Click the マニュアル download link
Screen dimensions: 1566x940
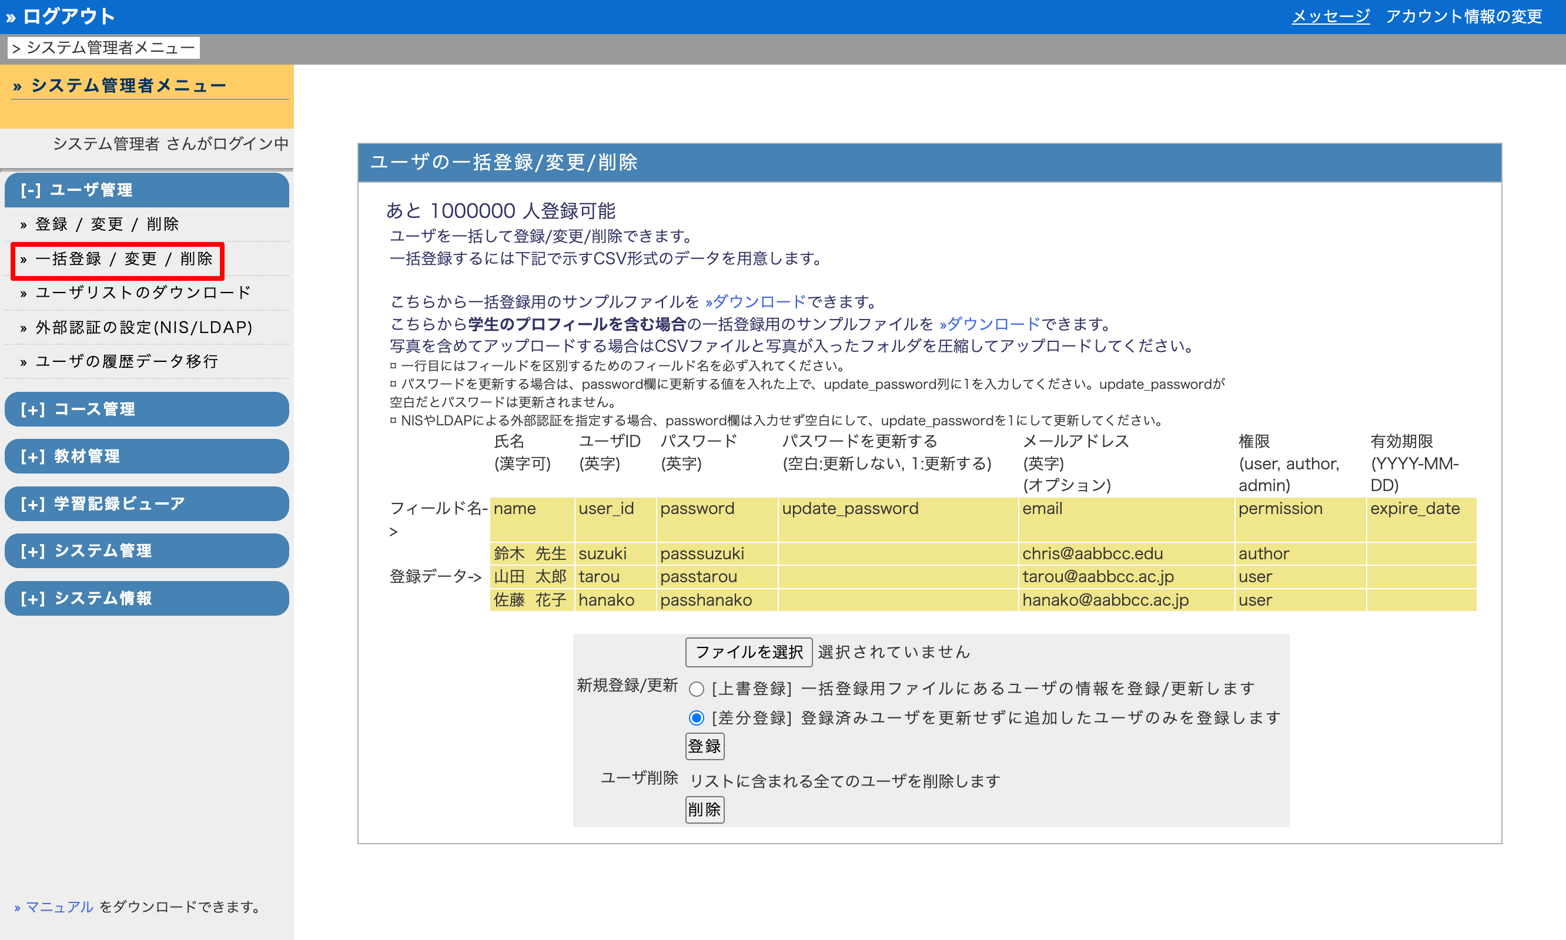[59, 907]
